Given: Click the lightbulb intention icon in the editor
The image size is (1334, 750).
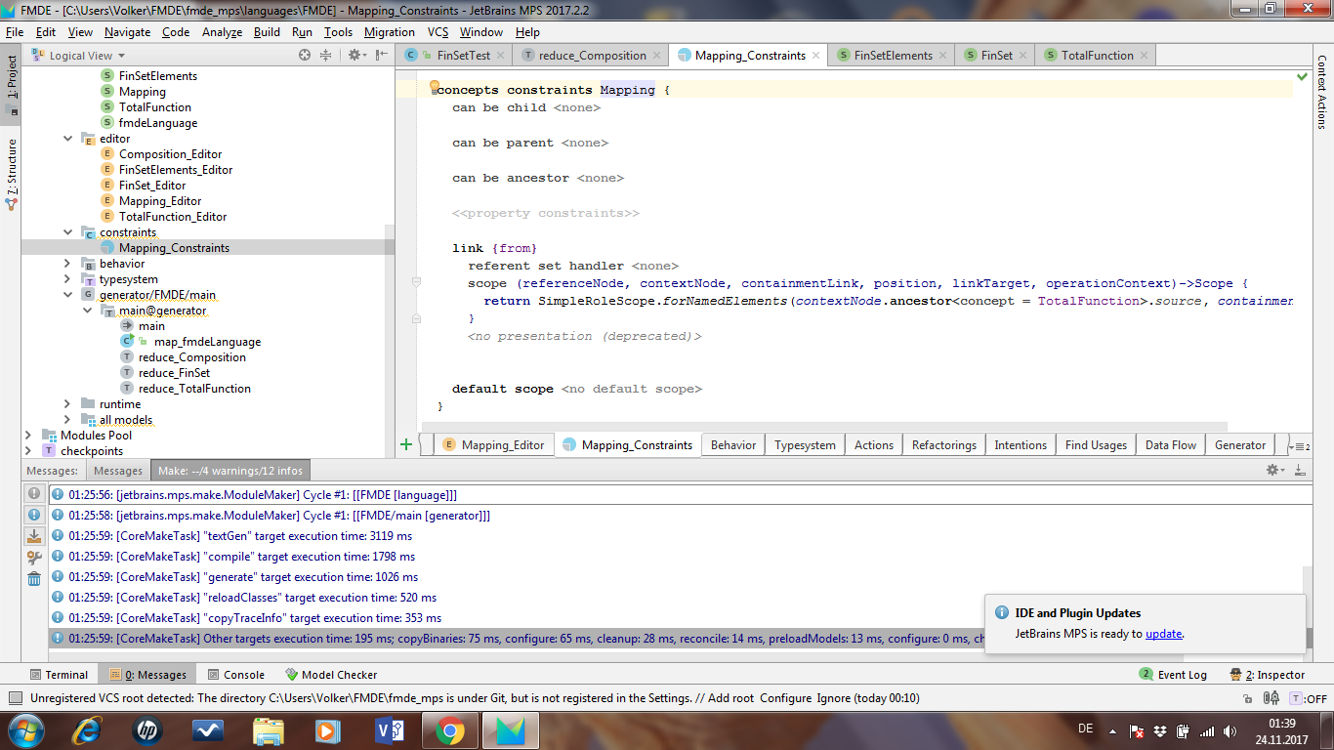Looking at the screenshot, I should 435,88.
